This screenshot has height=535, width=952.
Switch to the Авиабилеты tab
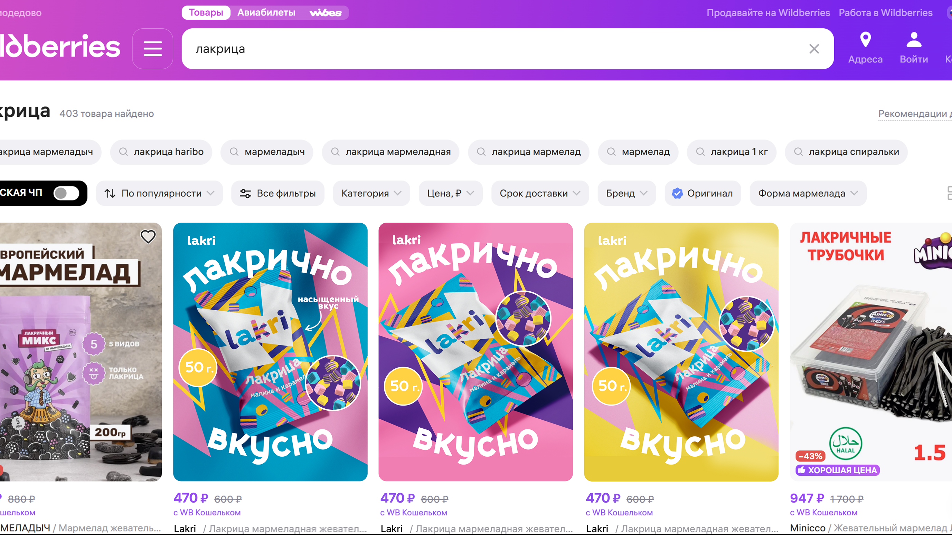pos(266,12)
